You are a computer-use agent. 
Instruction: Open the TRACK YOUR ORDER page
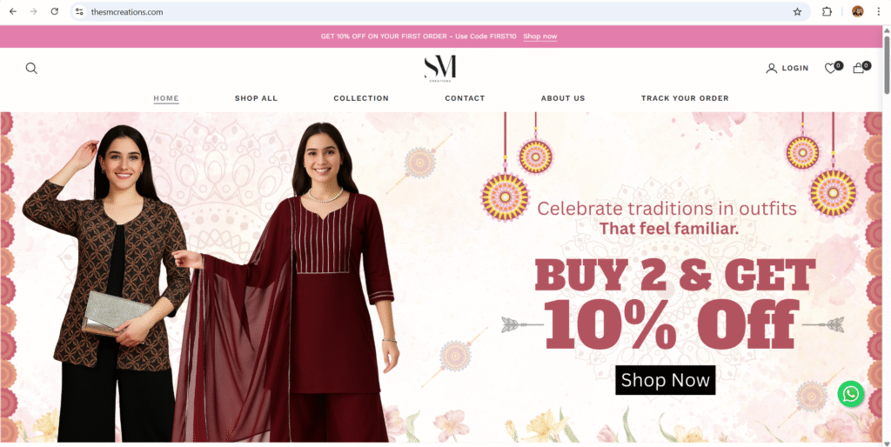click(x=685, y=98)
